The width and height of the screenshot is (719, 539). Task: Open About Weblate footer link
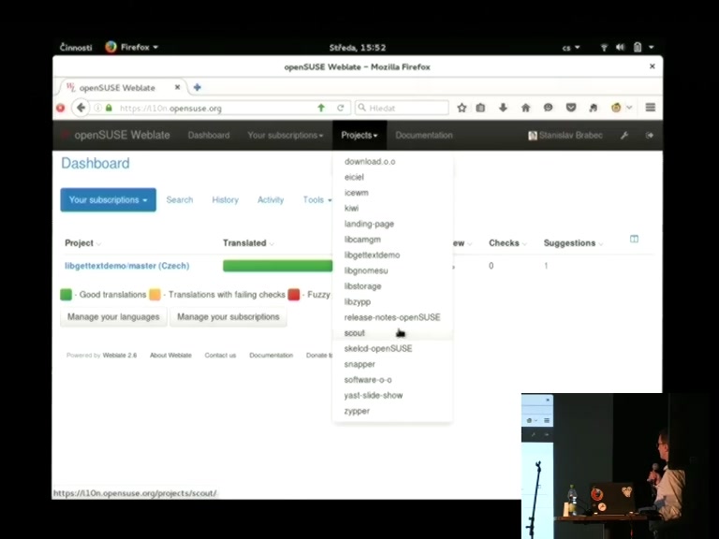[x=170, y=356]
